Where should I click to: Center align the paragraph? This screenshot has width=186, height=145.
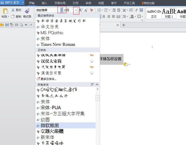pos(104,16)
